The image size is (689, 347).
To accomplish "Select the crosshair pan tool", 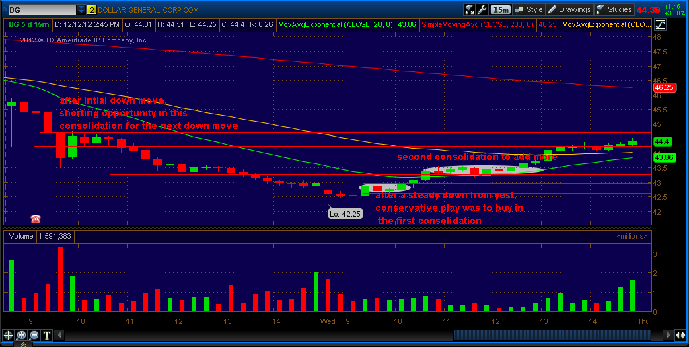I will pyautogui.click(x=8, y=336).
